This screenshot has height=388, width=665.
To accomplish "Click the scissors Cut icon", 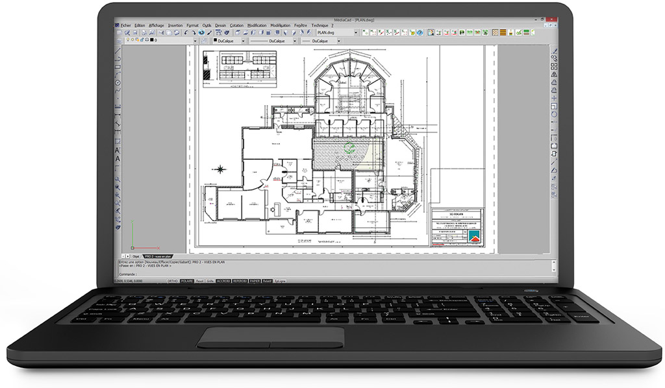I will [162, 32].
